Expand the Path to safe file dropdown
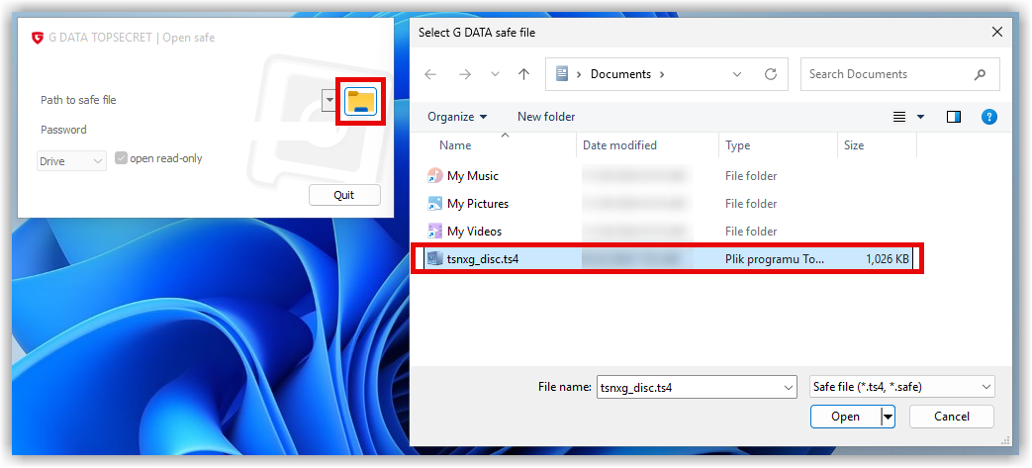 click(329, 101)
